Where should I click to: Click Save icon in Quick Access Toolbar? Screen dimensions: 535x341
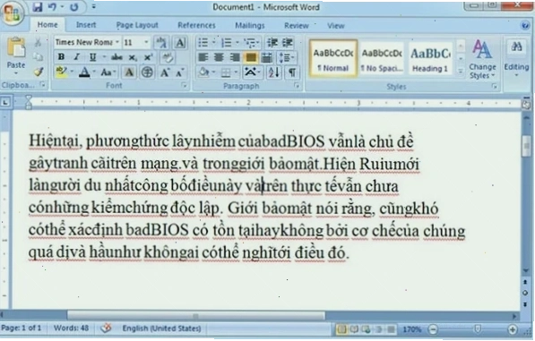pyautogui.click(x=38, y=7)
